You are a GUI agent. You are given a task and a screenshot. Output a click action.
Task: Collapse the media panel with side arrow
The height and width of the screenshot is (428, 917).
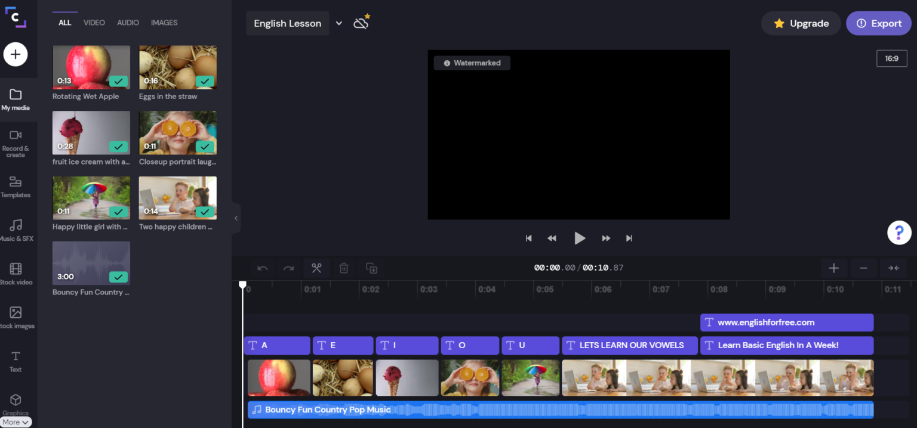[236, 218]
